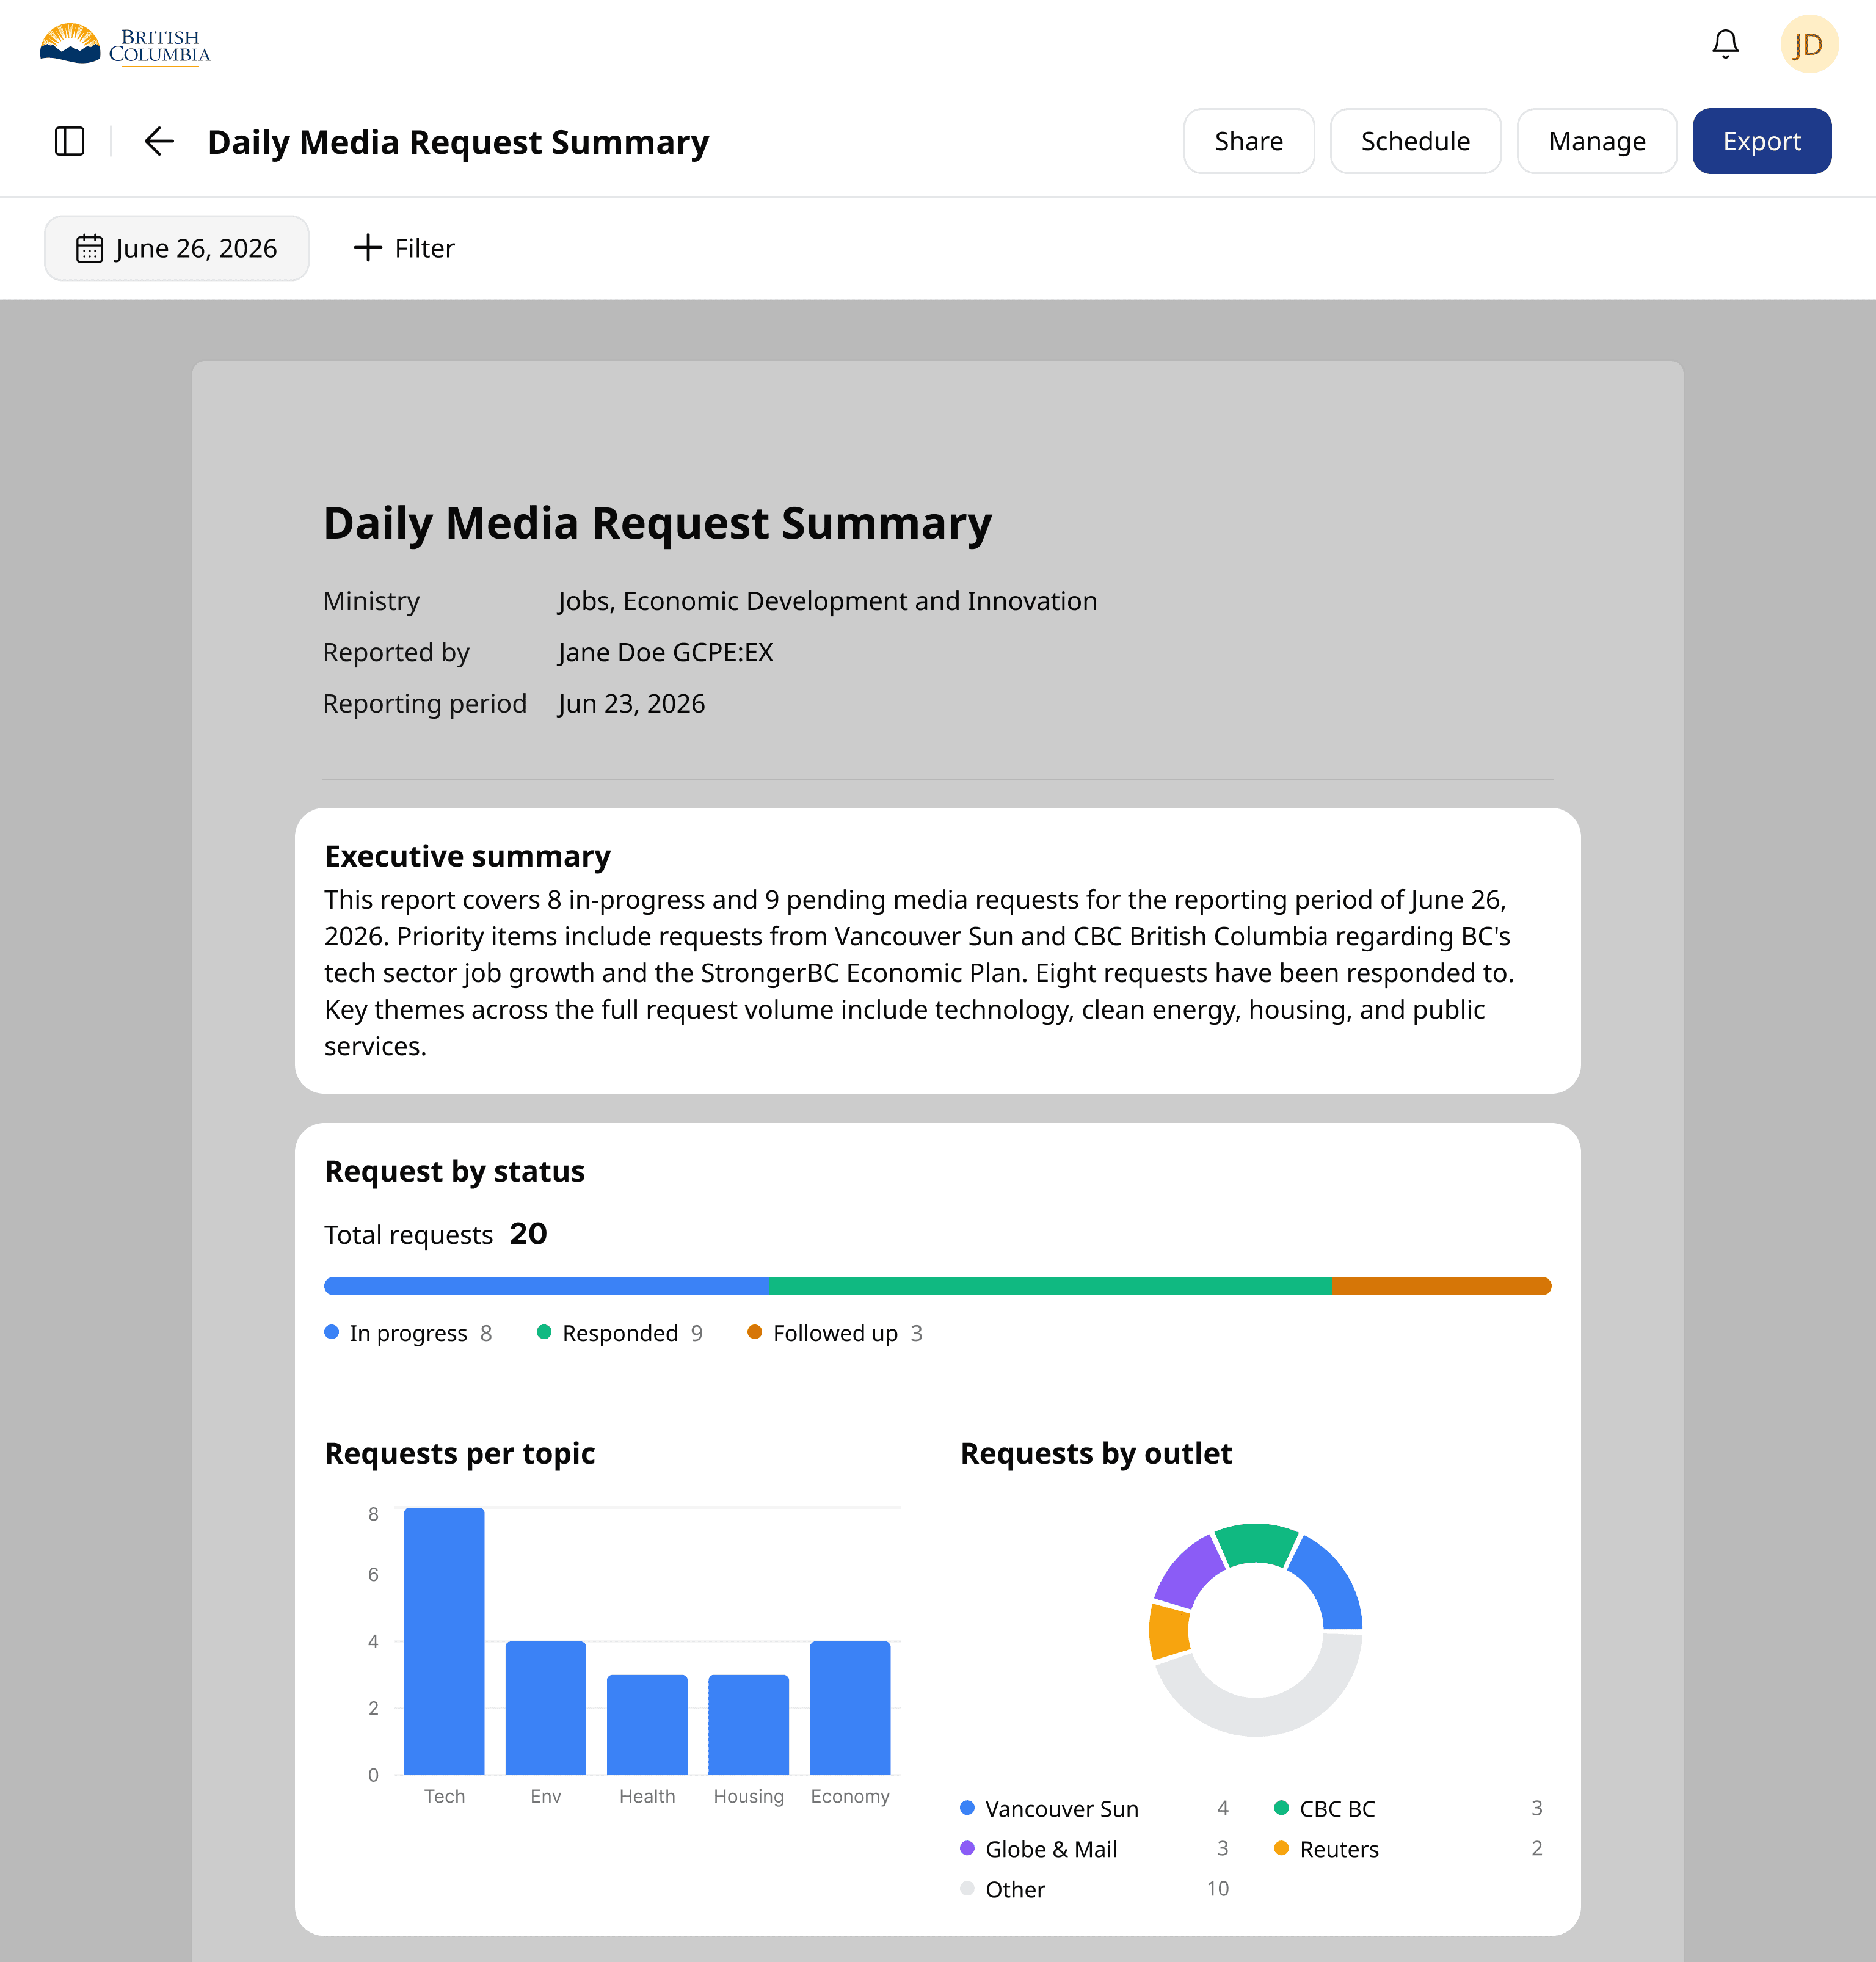1876x1962 pixels.
Task: Open the Manage button
Action: point(1596,141)
